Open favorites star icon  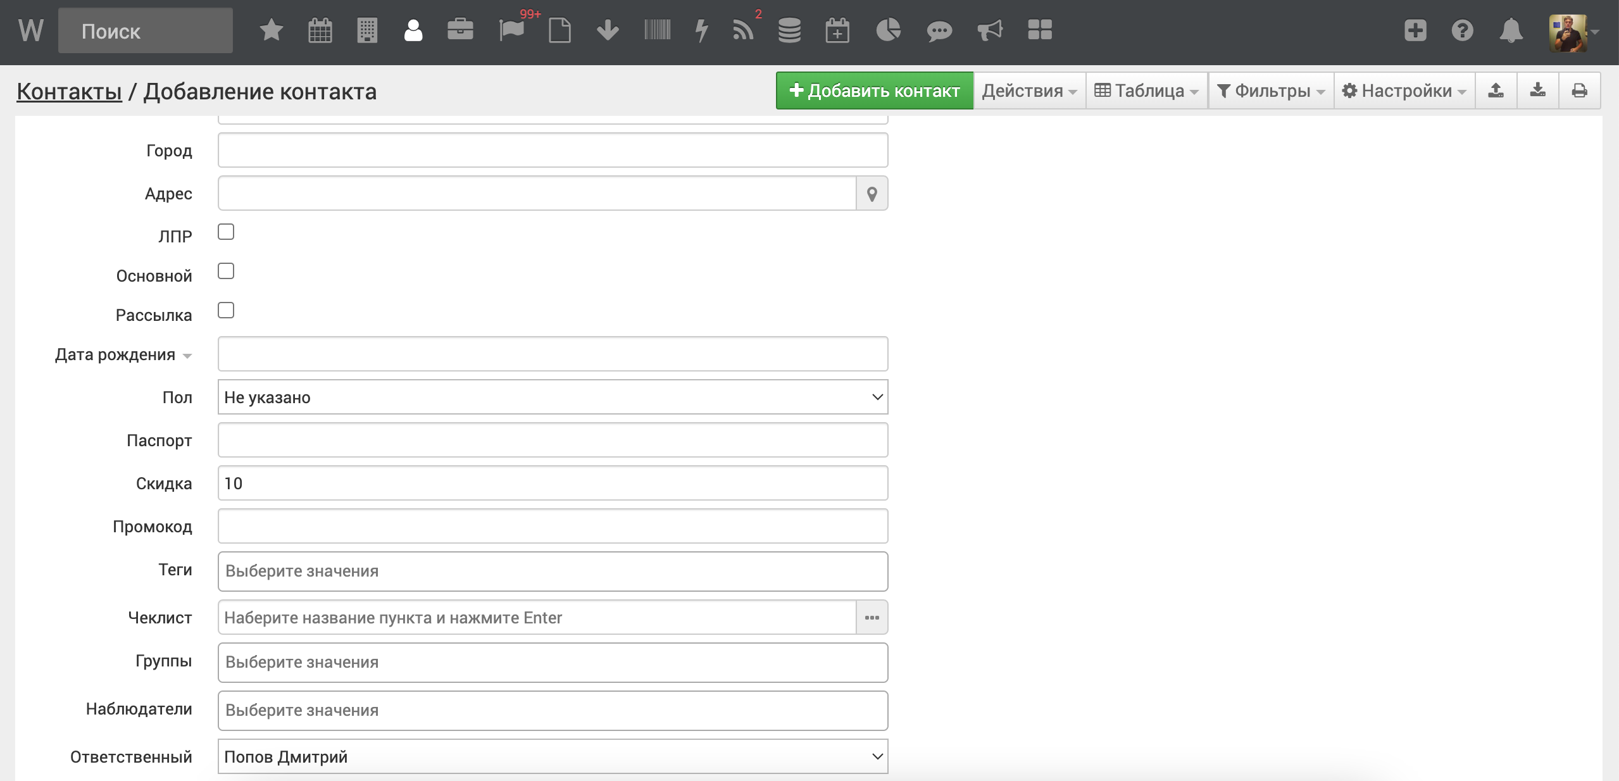pos(271,30)
